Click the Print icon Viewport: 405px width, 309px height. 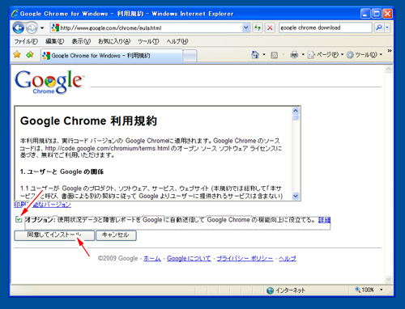click(x=294, y=55)
